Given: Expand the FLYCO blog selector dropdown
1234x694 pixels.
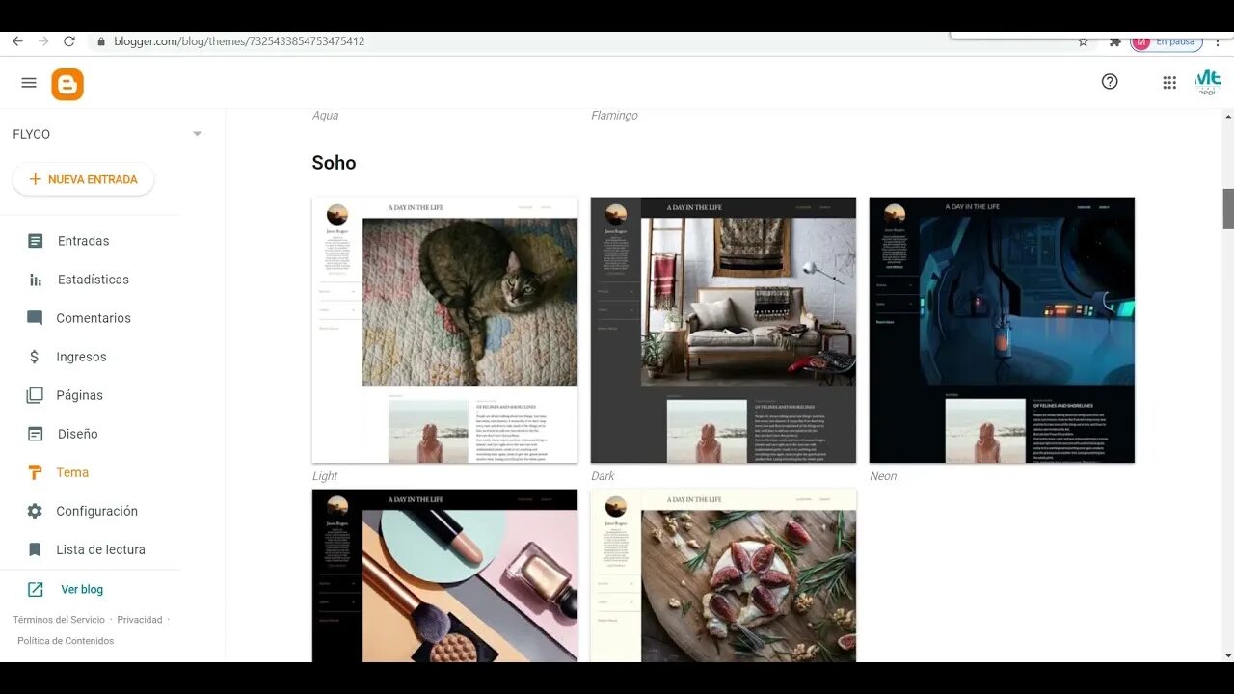Looking at the screenshot, I should 197,134.
